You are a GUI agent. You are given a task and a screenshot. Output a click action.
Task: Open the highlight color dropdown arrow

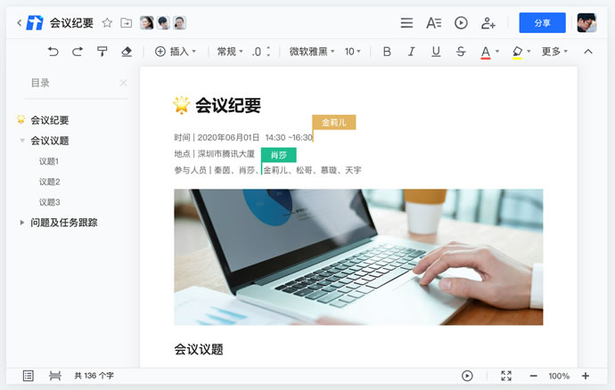pyautogui.click(x=529, y=52)
